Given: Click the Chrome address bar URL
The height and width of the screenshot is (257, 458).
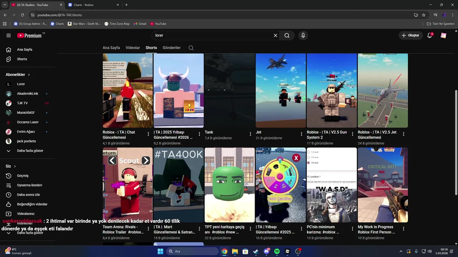Looking at the screenshot, I should [59, 15].
